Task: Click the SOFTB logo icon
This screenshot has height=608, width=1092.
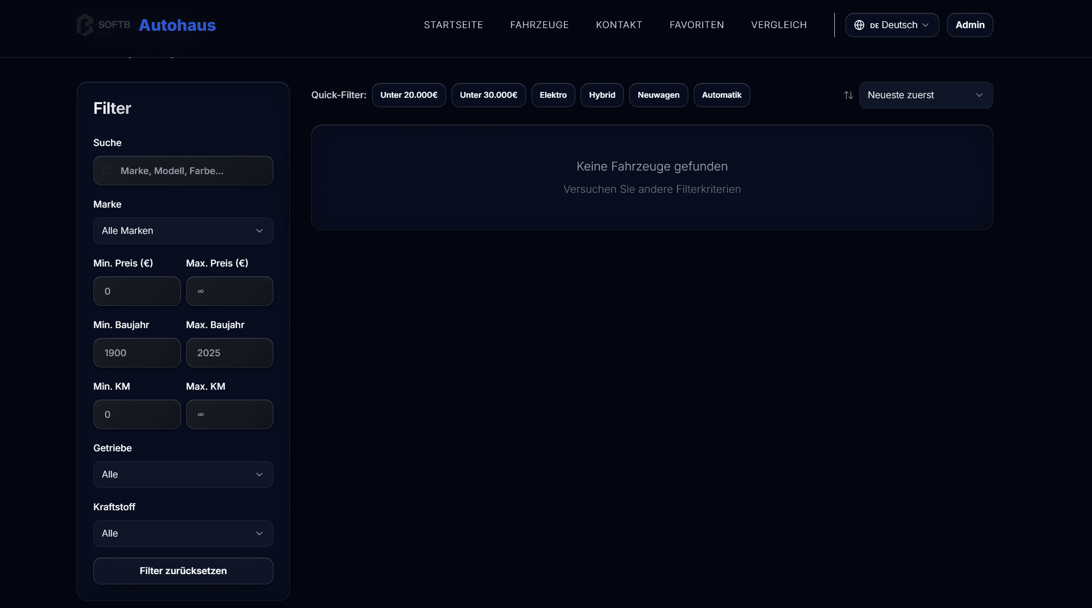Action: (85, 25)
